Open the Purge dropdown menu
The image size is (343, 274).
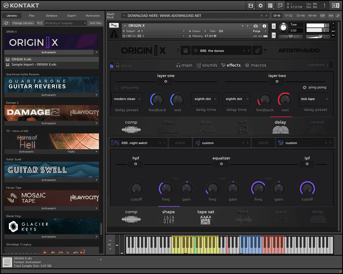(260, 31)
